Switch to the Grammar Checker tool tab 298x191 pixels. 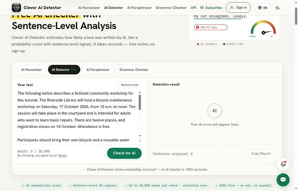click(x=134, y=70)
